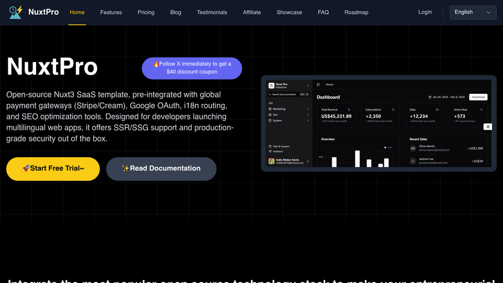This screenshot has height=283, width=503.
Task: Click the +US$1,999 sale amount
Action: point(475,148)
